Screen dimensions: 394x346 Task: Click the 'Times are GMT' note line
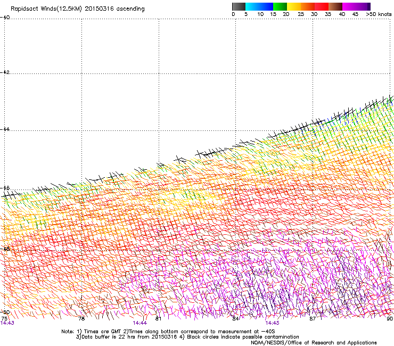click(168, 332)
